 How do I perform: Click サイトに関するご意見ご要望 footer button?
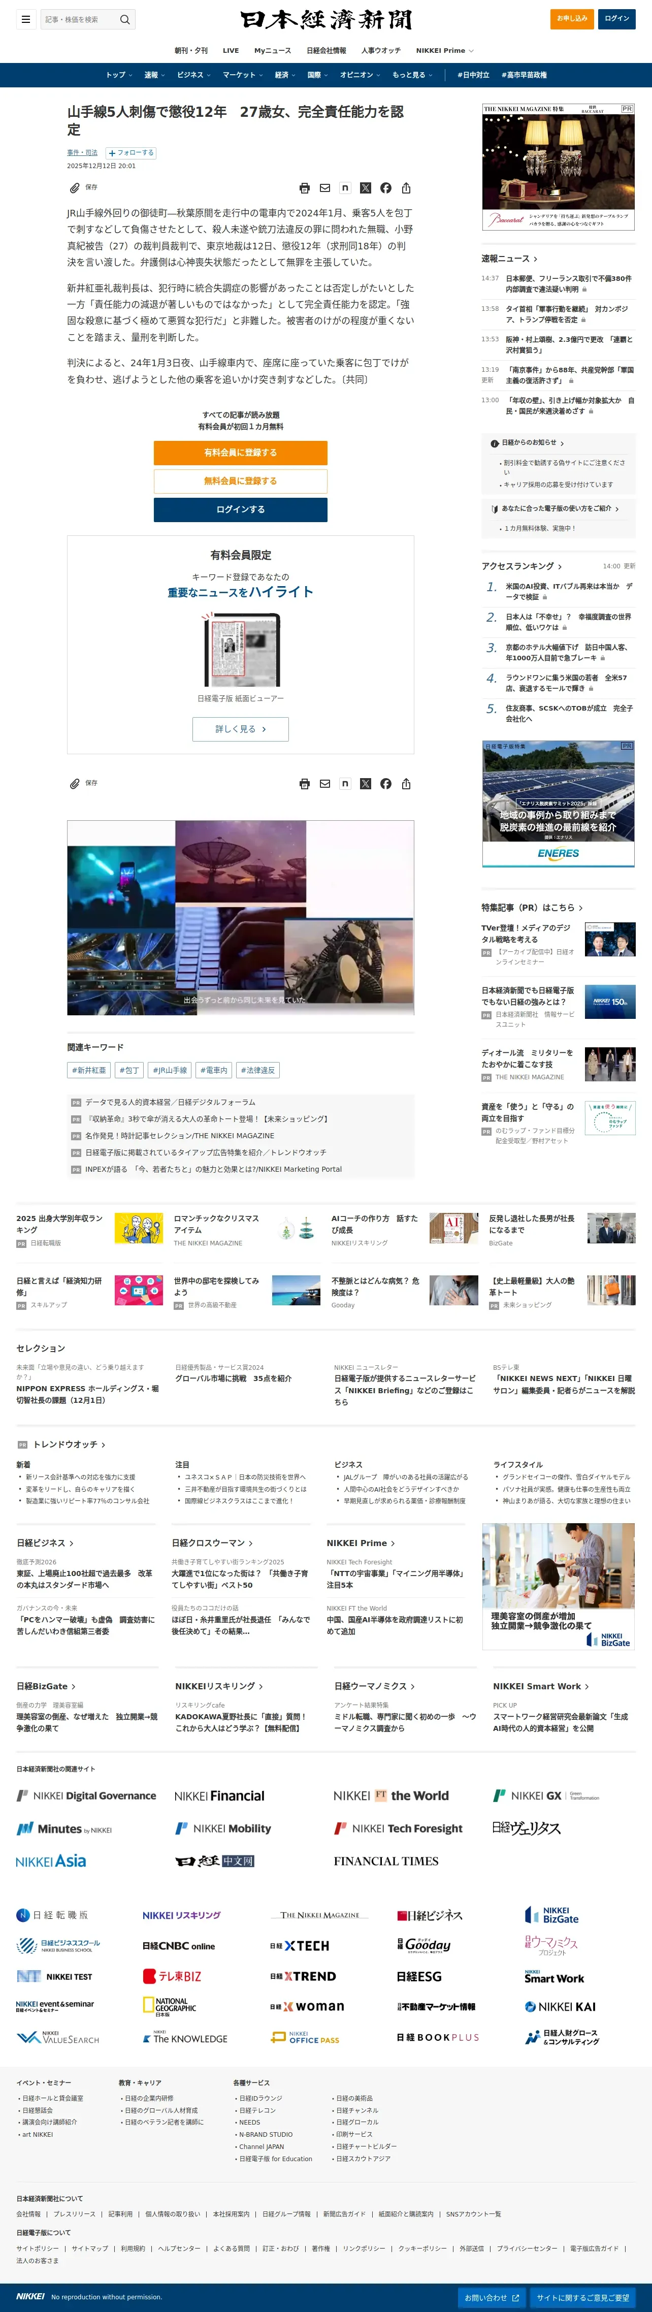point(583,2298)
